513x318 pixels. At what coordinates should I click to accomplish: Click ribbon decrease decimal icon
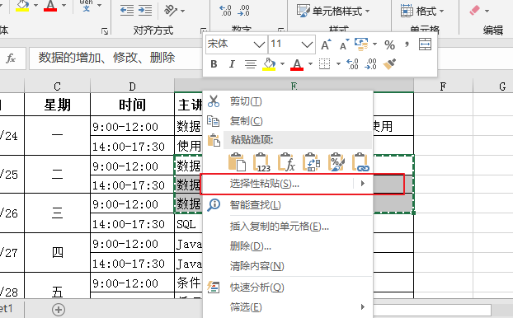click(243, 11)
